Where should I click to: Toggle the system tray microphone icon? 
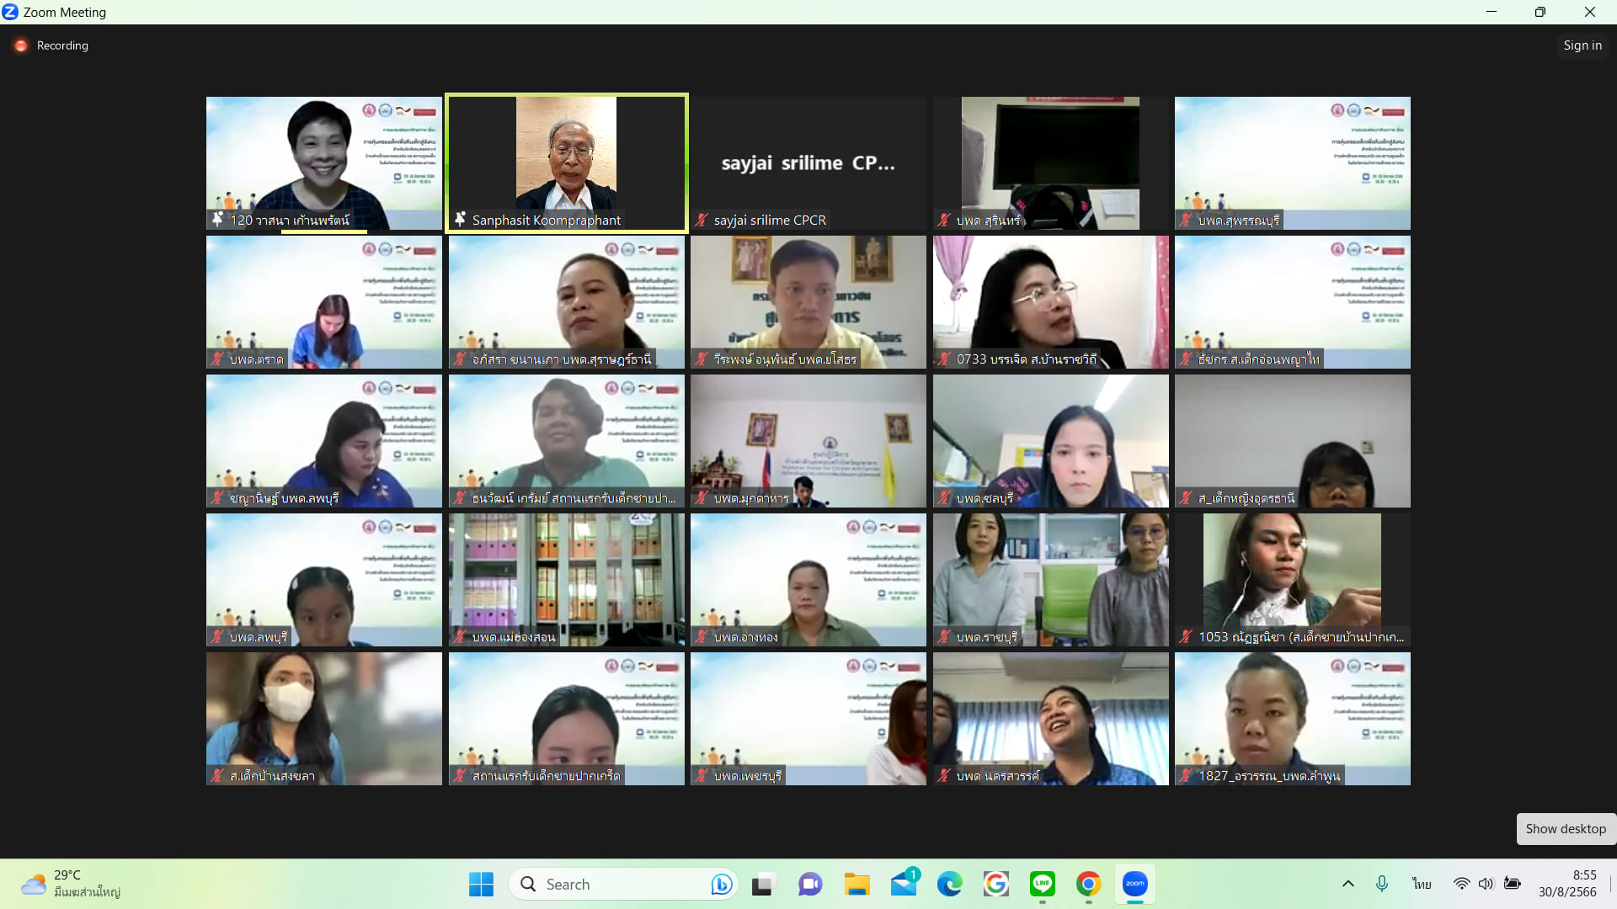coord(1381,884)
